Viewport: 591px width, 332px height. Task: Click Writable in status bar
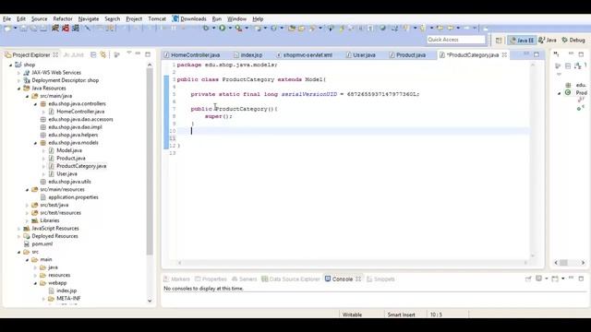tap(352, 314)
